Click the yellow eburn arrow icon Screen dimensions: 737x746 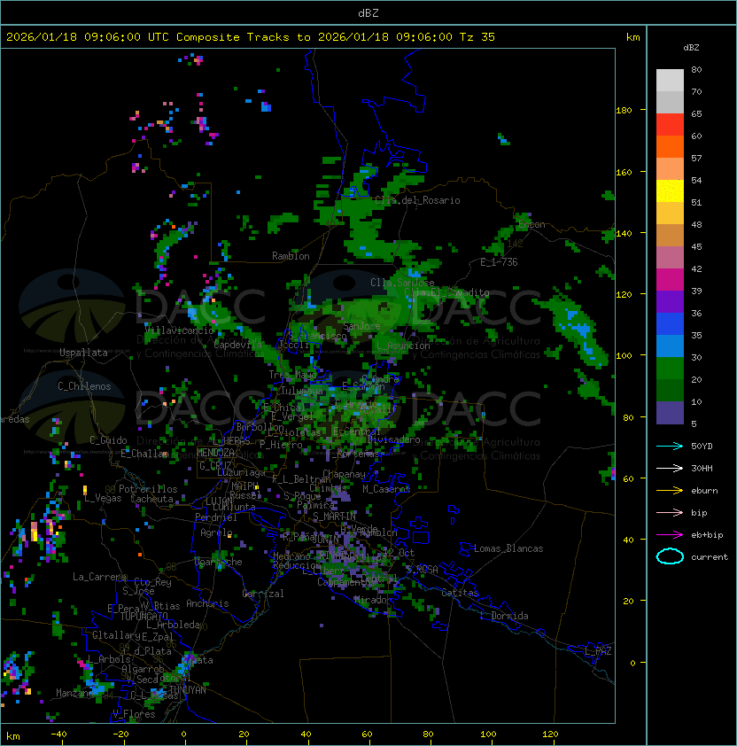(x=670, y=491)
